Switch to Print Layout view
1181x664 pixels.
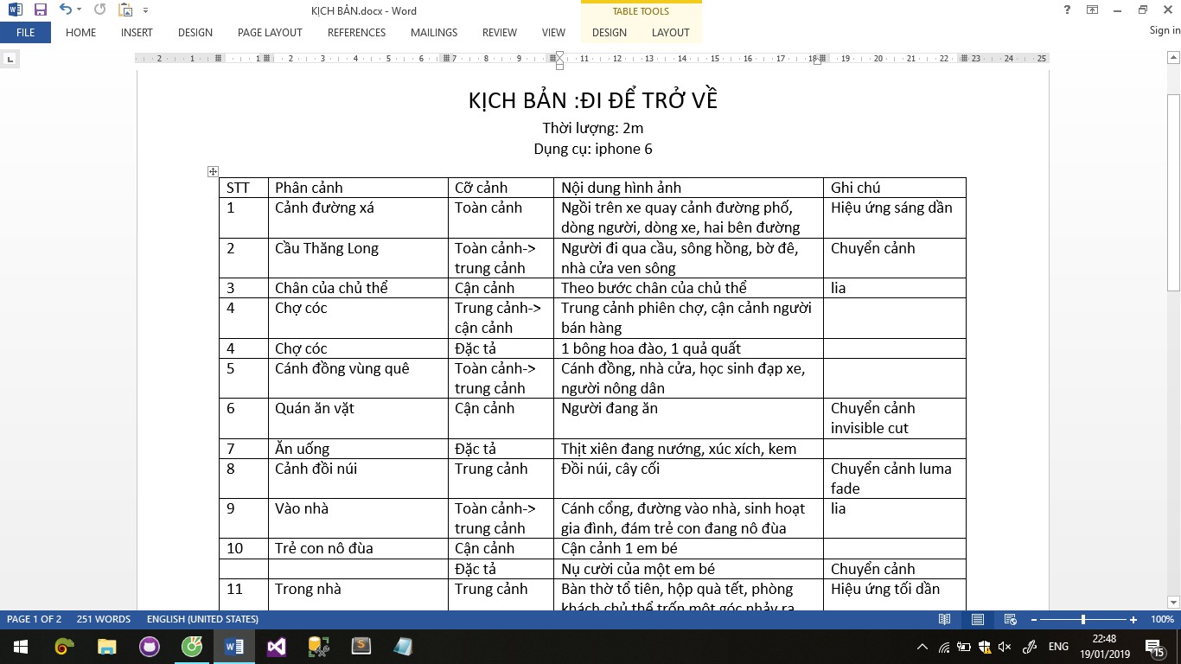[x=978, y=620]
